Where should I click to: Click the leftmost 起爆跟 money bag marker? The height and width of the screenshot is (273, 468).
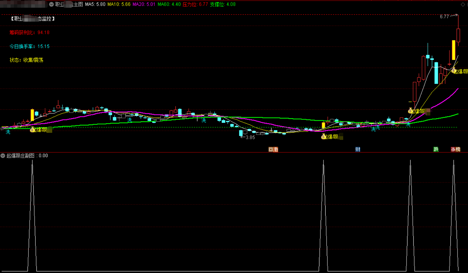(32, 130)
